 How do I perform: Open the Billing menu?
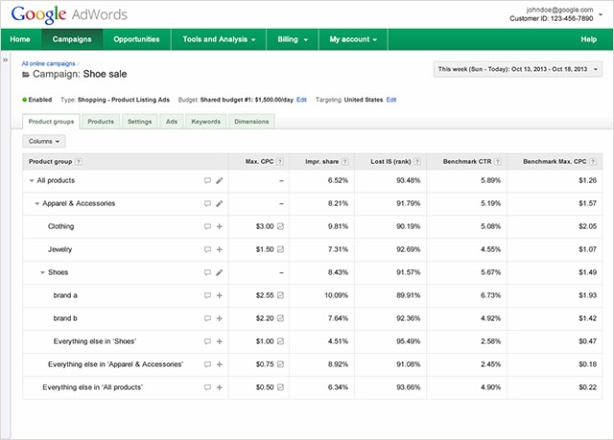click(x=293, y=39)
